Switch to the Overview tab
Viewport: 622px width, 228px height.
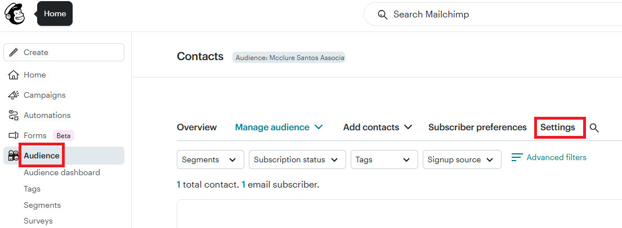point(196,127)
